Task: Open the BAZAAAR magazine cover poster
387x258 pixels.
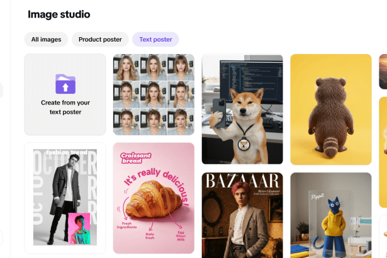Action: point(242,215)
